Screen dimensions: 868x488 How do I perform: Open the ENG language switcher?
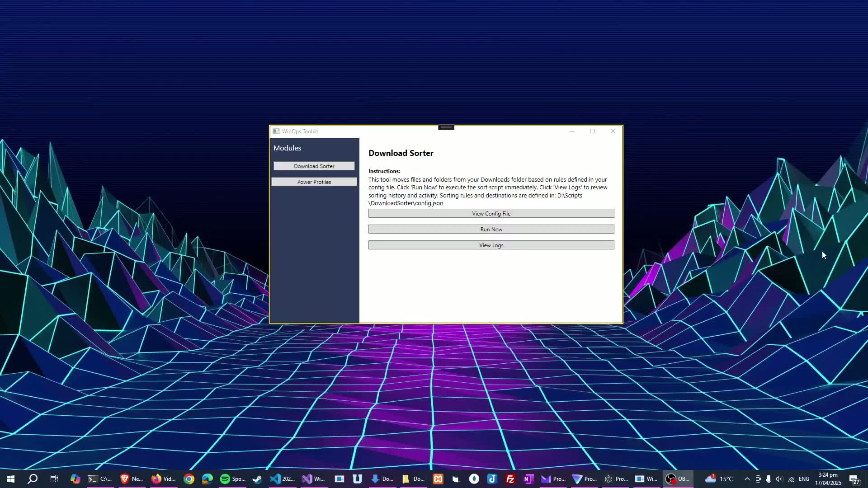click(805, 479)
